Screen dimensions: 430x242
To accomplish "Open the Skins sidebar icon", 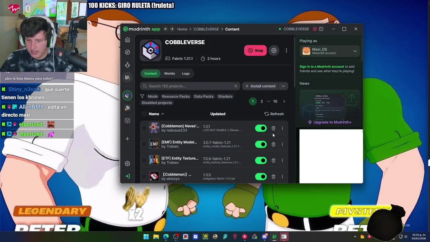I will coord(127,65).
